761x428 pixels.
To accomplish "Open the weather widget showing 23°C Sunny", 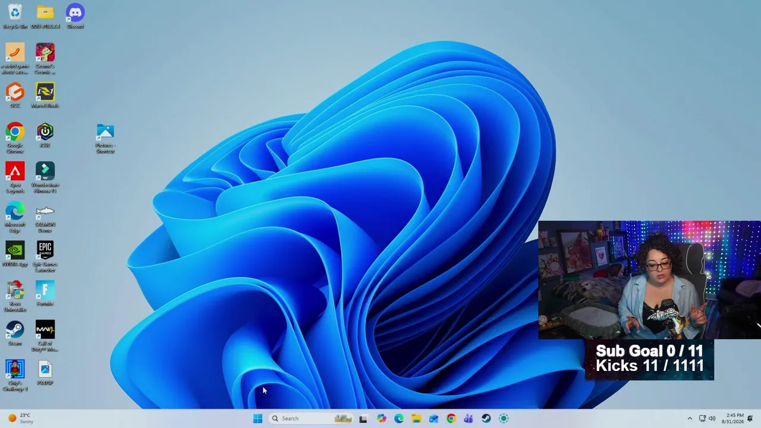I will [x=21, y=418].
